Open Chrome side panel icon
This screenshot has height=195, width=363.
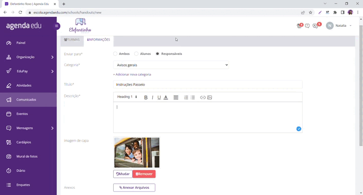(342, 12)
